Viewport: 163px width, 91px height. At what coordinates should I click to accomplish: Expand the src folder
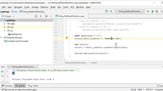pyautogui.click(x=5, y=31)
